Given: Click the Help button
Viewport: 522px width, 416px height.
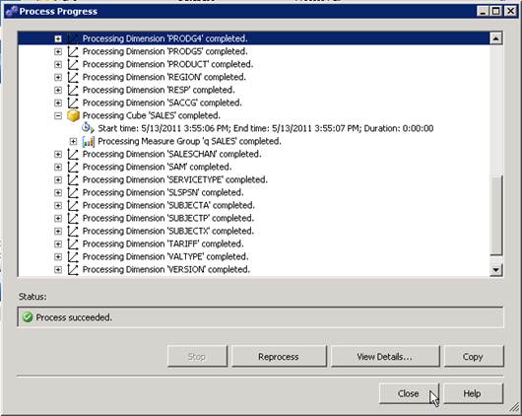Looking at the screenshot, I should click(472, 393).
